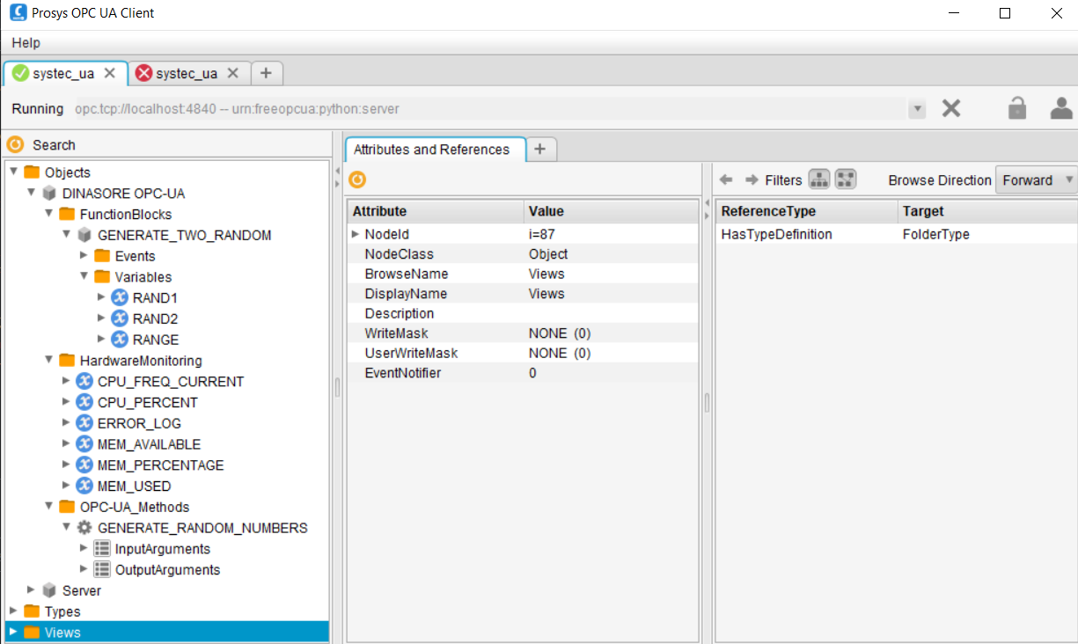Click the Filters label
Image resolution: width=1078 pixels, height=644 pixels.
(x=783, y=180)
